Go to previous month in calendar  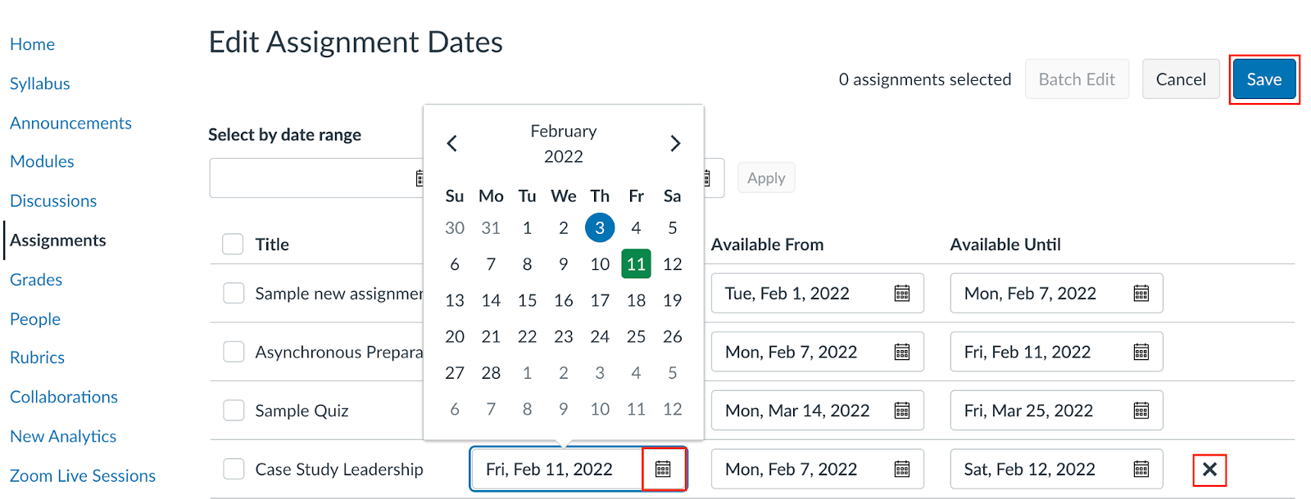pyautogui.click(x=452, y=144)
